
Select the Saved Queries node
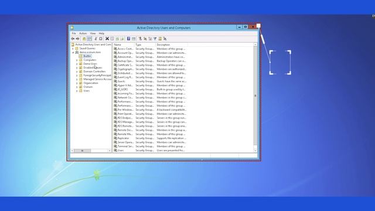coord(87,48)
